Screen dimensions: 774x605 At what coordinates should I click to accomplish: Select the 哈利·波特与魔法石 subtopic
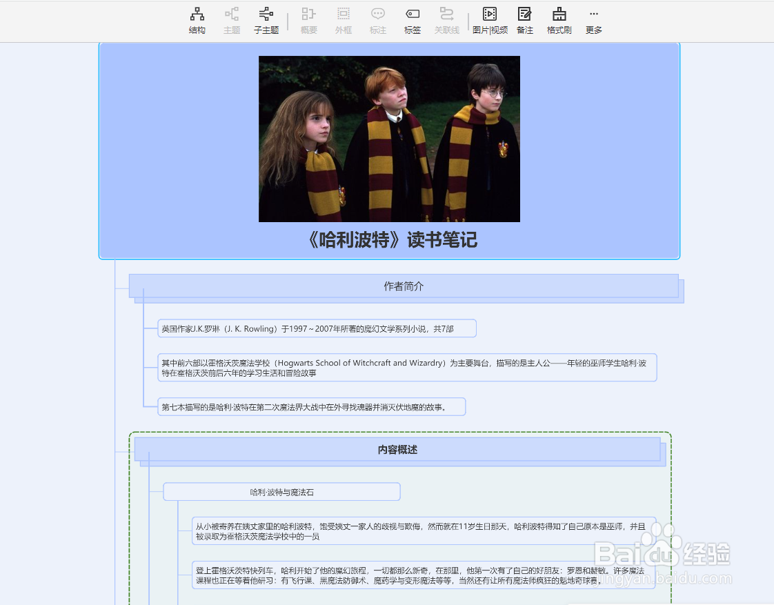281,492
